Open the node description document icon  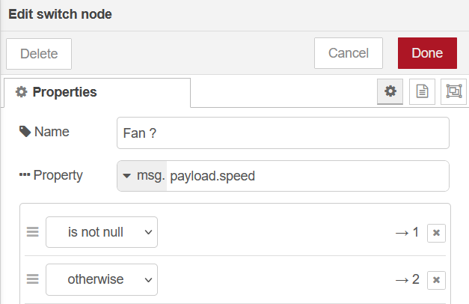click(422, 91)
